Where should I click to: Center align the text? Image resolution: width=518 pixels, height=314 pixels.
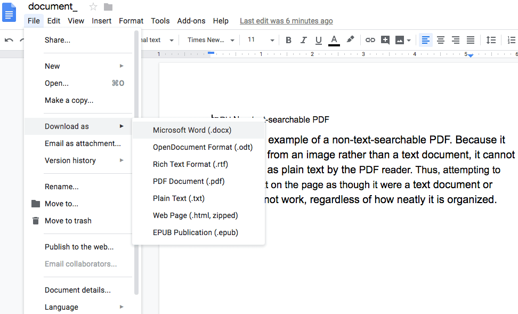[x=441, y=40]
